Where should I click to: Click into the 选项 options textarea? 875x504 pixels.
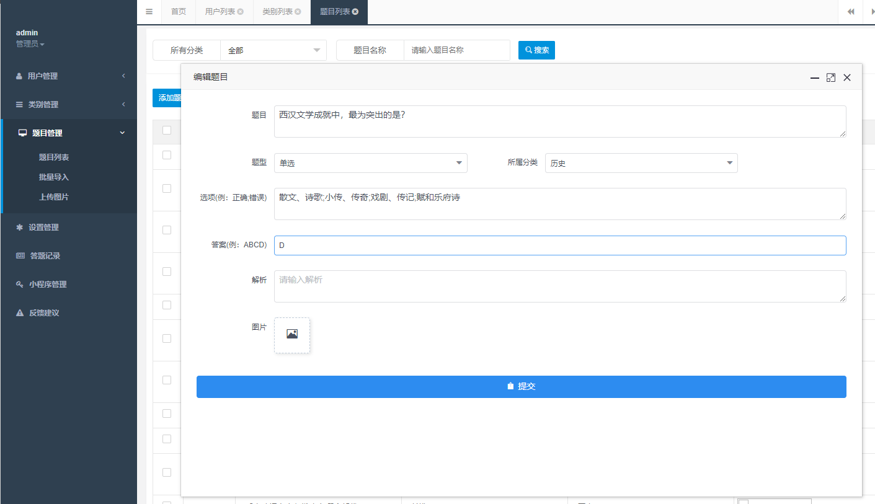560,204
